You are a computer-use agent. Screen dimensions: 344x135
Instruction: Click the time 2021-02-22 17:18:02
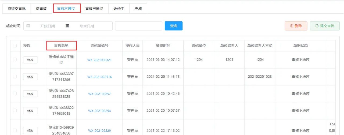pyautogui.click(x=163, y=130)
